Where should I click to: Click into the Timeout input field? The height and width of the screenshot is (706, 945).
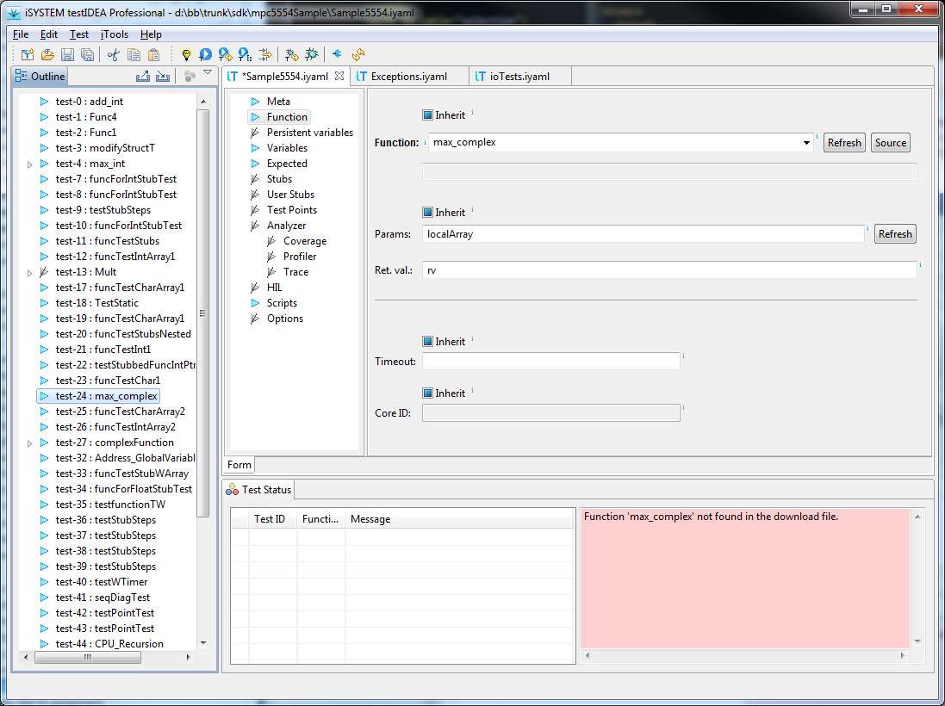[550, 362]
